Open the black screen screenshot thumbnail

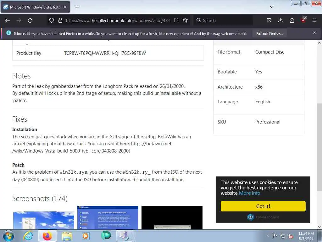[x=172, y=217]
